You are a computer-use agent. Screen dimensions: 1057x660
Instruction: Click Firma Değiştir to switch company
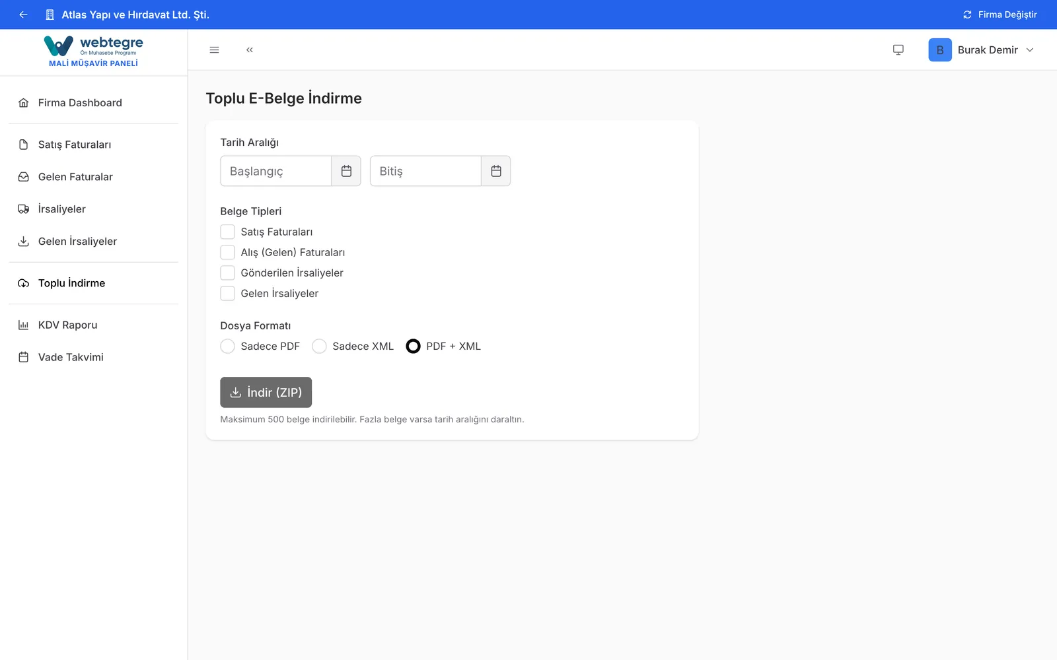click(1000, 15)
